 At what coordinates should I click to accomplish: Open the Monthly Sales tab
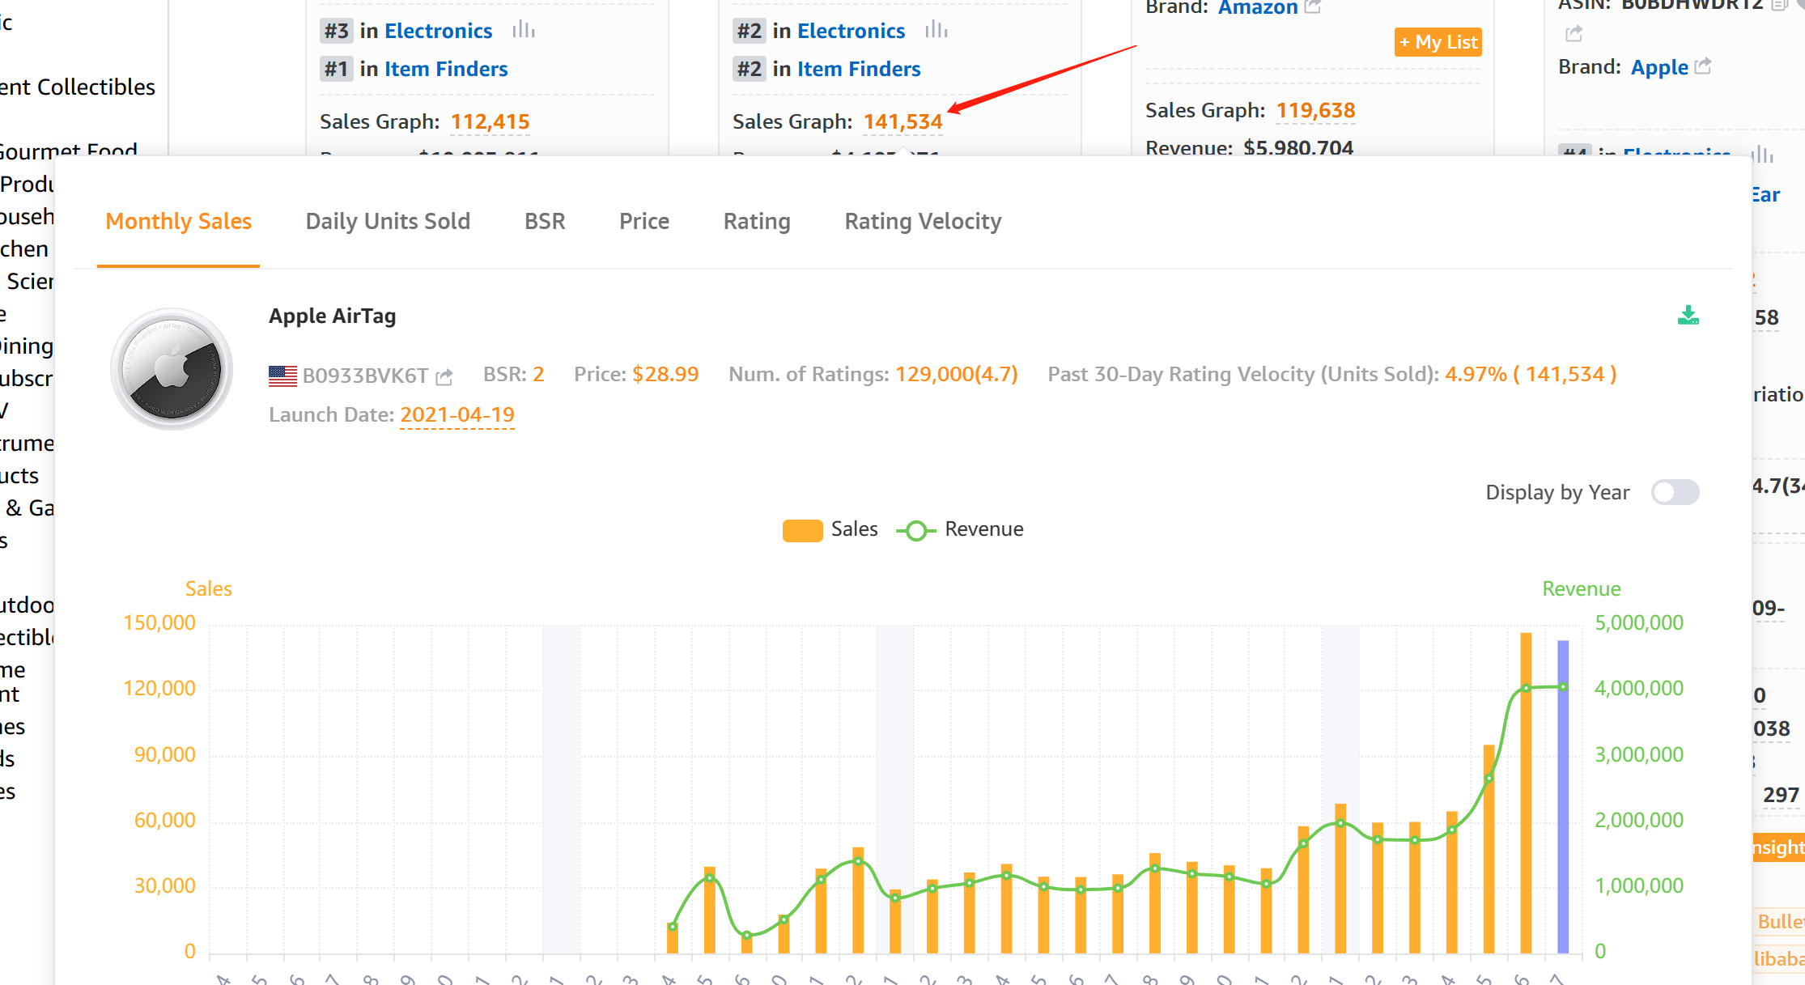[x=178, y=221]
